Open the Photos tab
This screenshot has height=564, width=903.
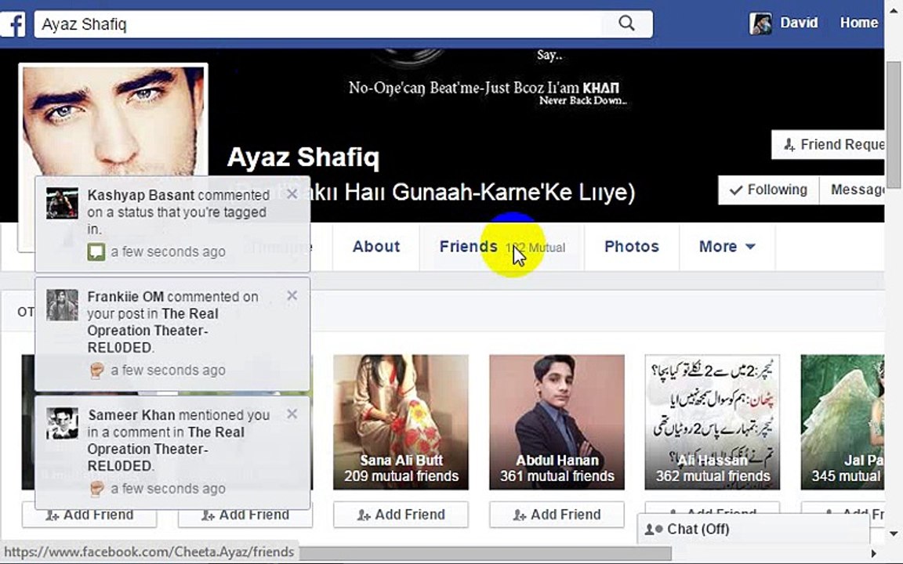(x=632, y=247)
